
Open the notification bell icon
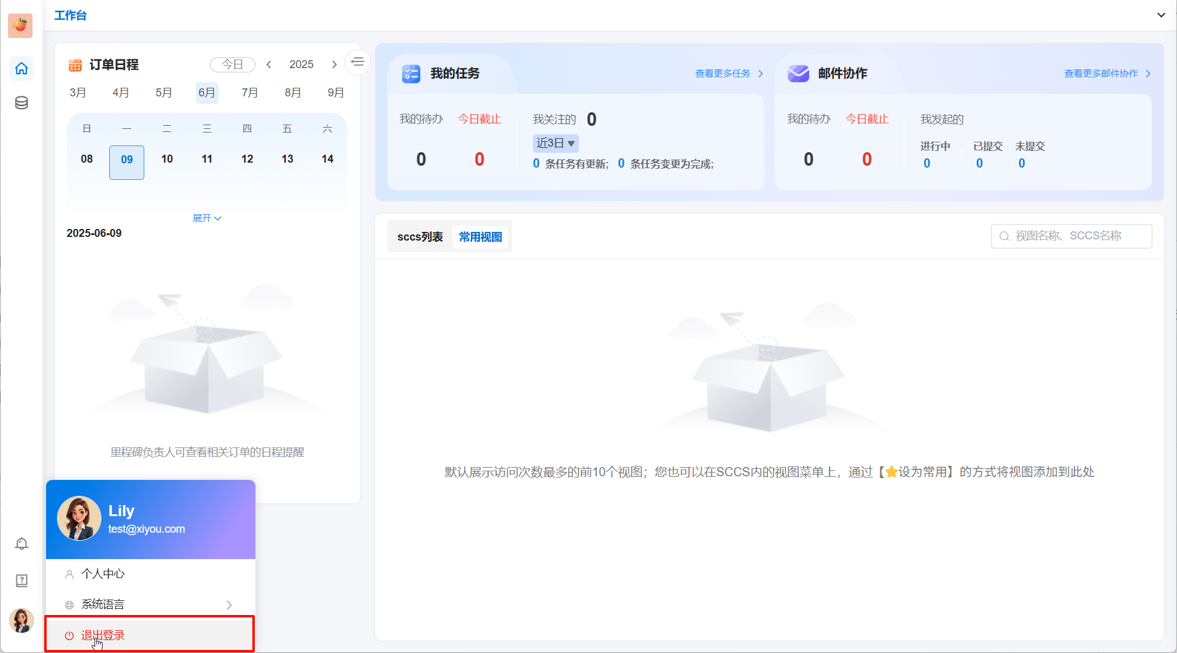pos(21,544)
